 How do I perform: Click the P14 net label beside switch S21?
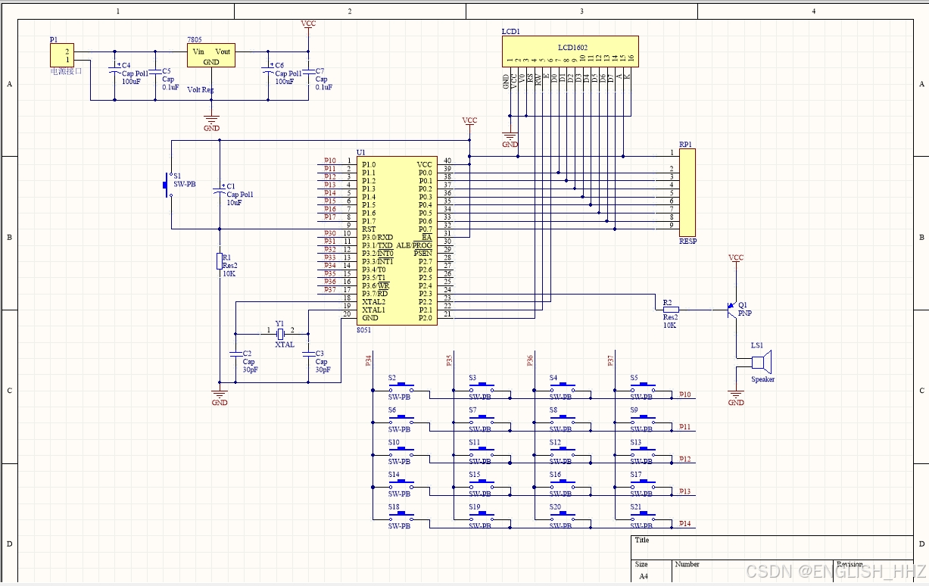[x=684, y=523]
